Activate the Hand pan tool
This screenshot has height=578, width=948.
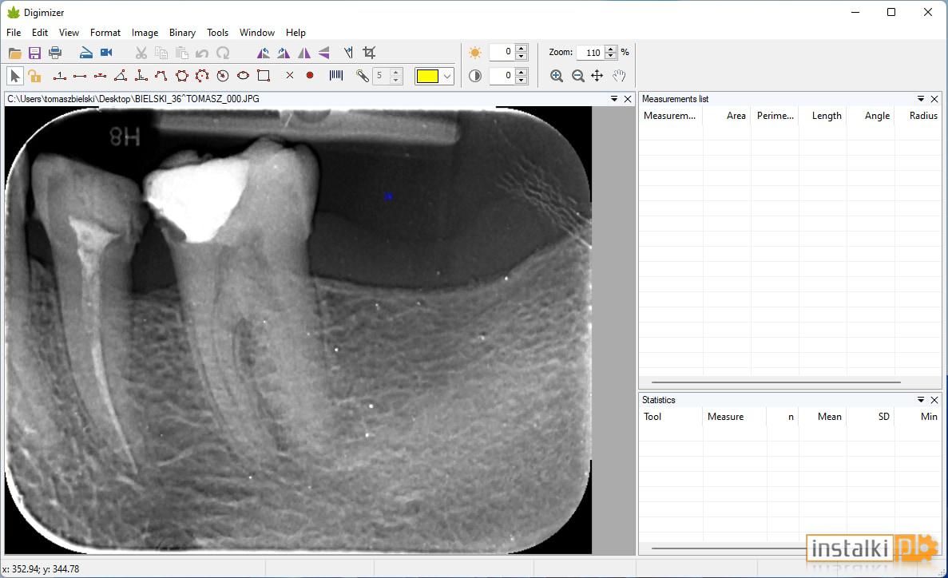point(618,76)
